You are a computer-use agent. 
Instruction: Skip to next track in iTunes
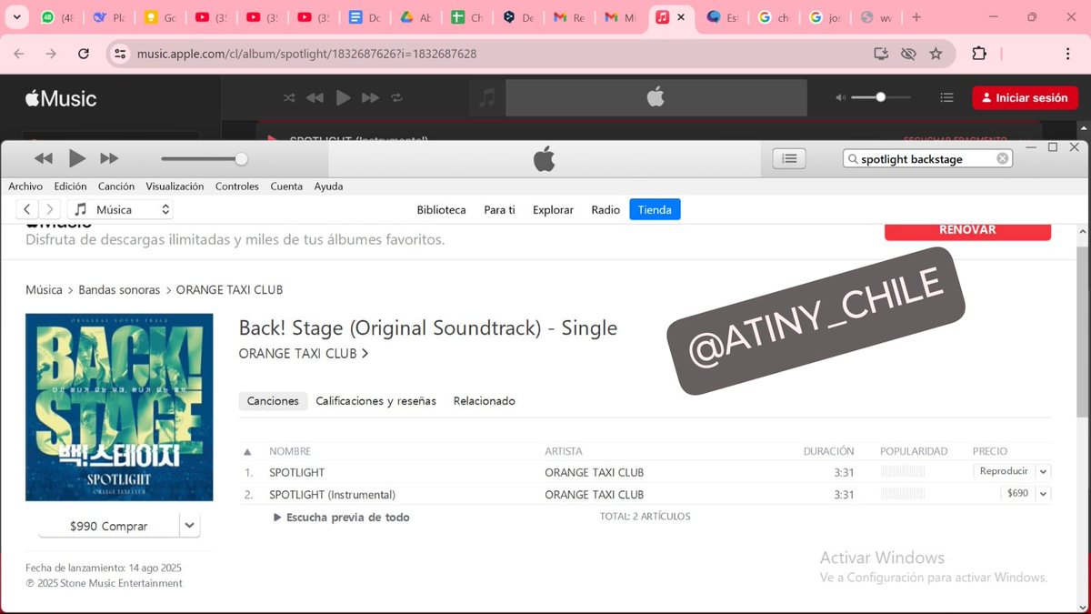pos(109,158)
